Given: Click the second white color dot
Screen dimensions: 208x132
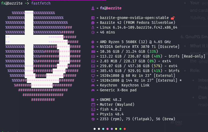Looking at the screenshot, I should [99, 129].
